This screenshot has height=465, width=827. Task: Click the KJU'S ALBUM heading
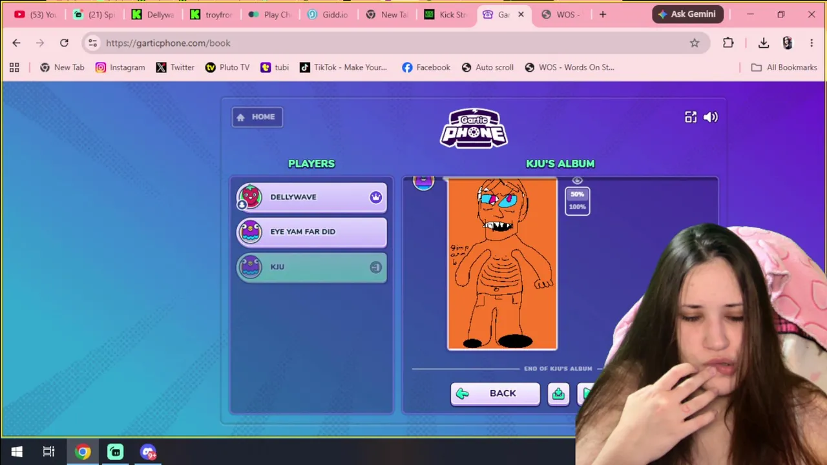560,164
